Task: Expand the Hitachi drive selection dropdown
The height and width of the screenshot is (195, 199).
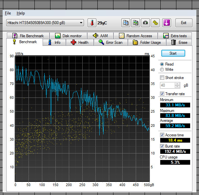Action: (81, 23)
